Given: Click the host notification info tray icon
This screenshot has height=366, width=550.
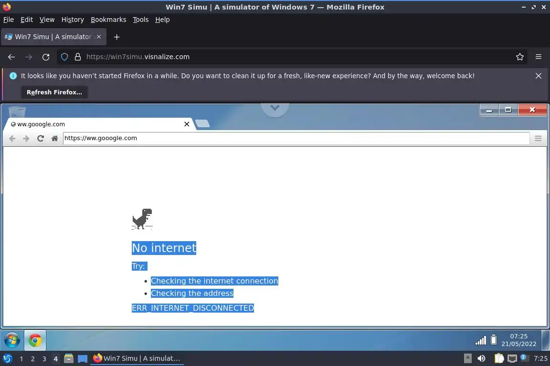Looking at the screenshot, I should 524,357.
